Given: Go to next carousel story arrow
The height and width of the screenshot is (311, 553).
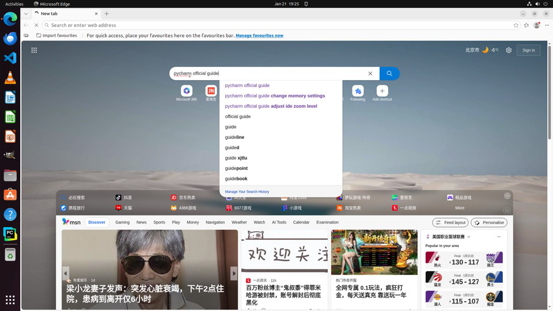Looking at the screenshot, I should pos(233,273).
